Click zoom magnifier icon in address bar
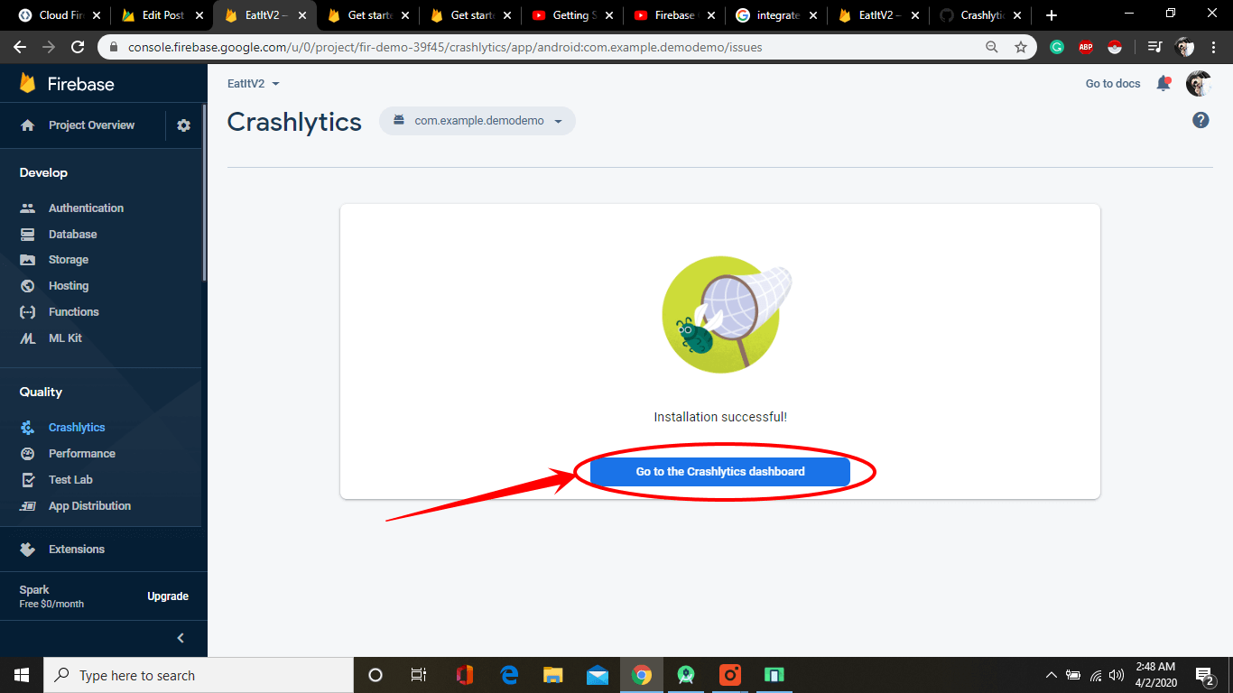 tap(992, 47)
